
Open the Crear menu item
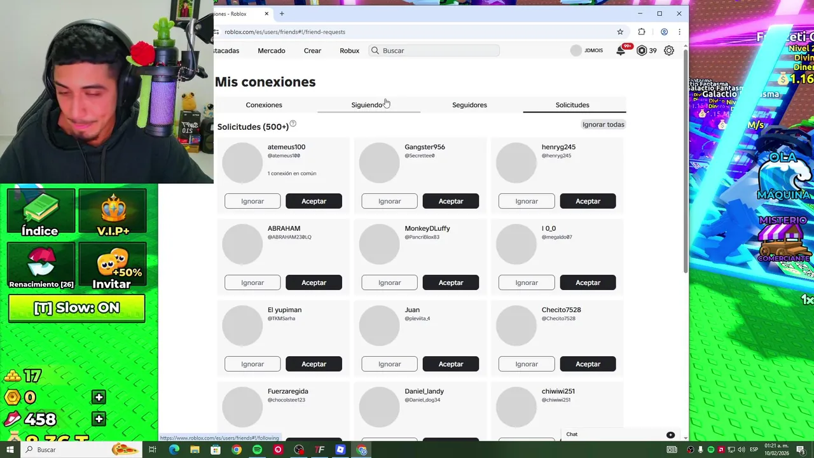click(312, 51)
